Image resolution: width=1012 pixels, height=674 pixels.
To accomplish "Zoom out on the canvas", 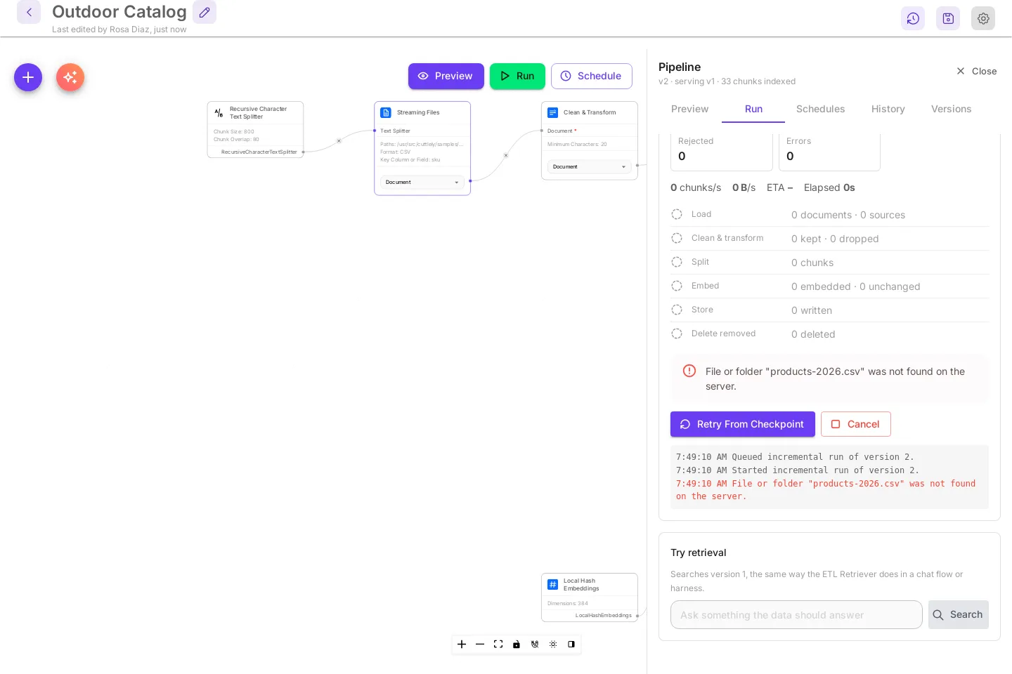I will tap(480, 645).
